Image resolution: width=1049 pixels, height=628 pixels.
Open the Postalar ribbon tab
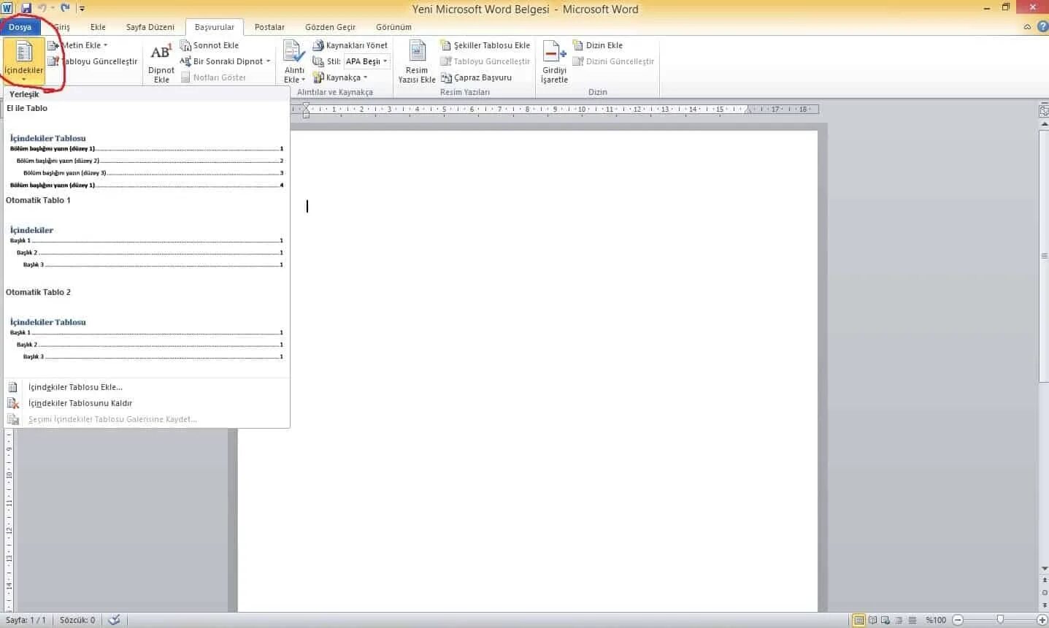point(269,27)
